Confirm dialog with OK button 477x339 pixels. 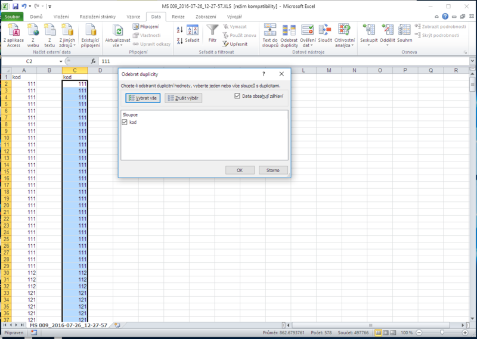pos(240,170)
